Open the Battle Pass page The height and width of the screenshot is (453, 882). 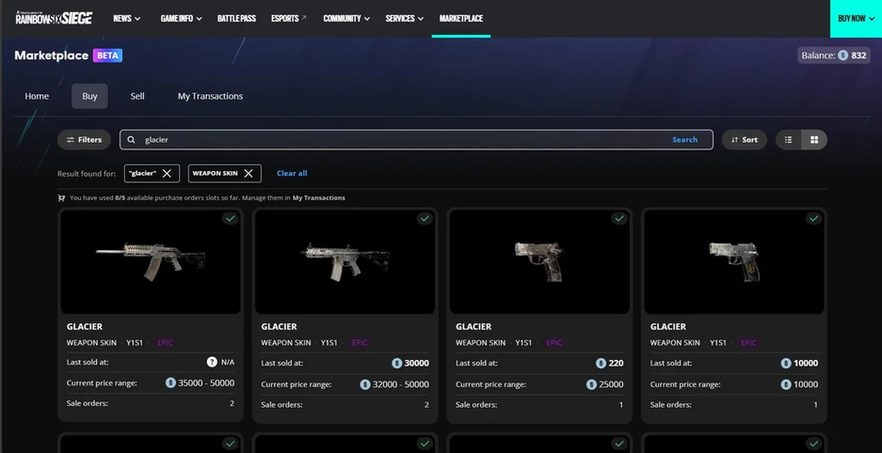(237, 19)
